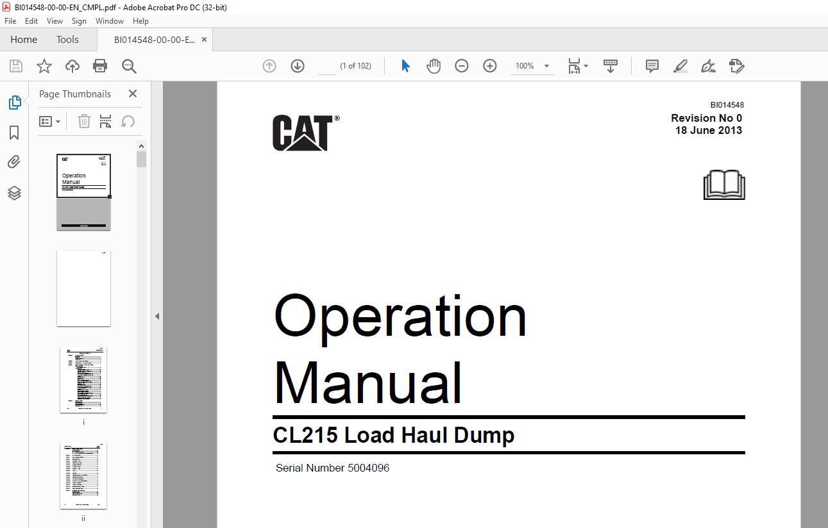Star this file with the bookmark star icon
Viewport: 828px width, 528px height.
(x=44, y=66)
